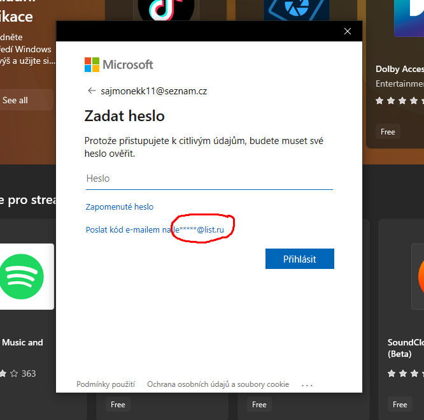Open the SoundCloud (Beta) app title
The height and width of the screenshot is (420, 424).
406,348
